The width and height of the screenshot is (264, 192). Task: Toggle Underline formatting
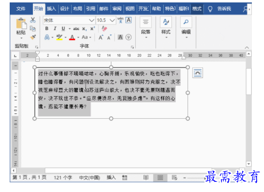pos(63,29)
